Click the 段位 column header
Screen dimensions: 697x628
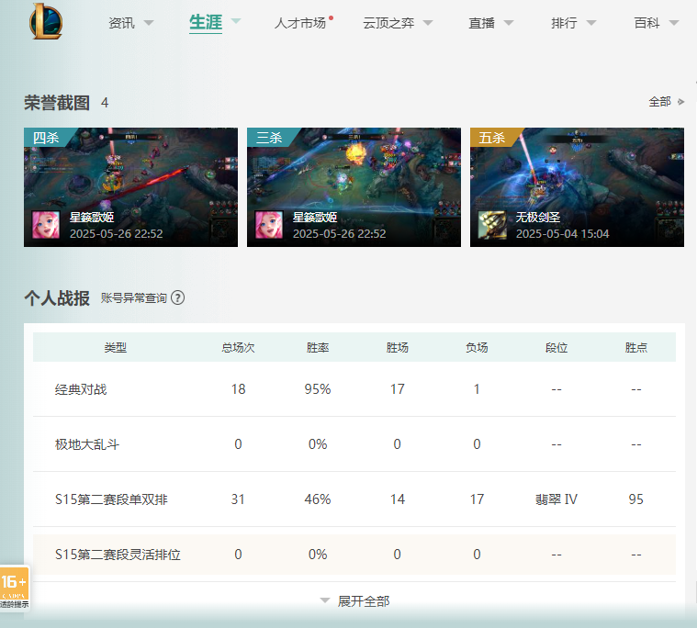tap(556, 347)
